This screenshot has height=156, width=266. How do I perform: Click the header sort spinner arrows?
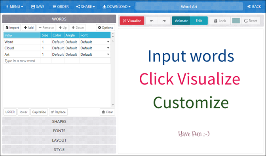(x=113, y=35)
